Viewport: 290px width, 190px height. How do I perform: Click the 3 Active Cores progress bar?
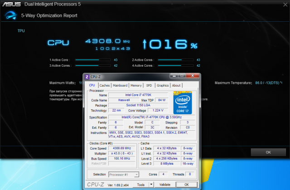tap(93, 65)
